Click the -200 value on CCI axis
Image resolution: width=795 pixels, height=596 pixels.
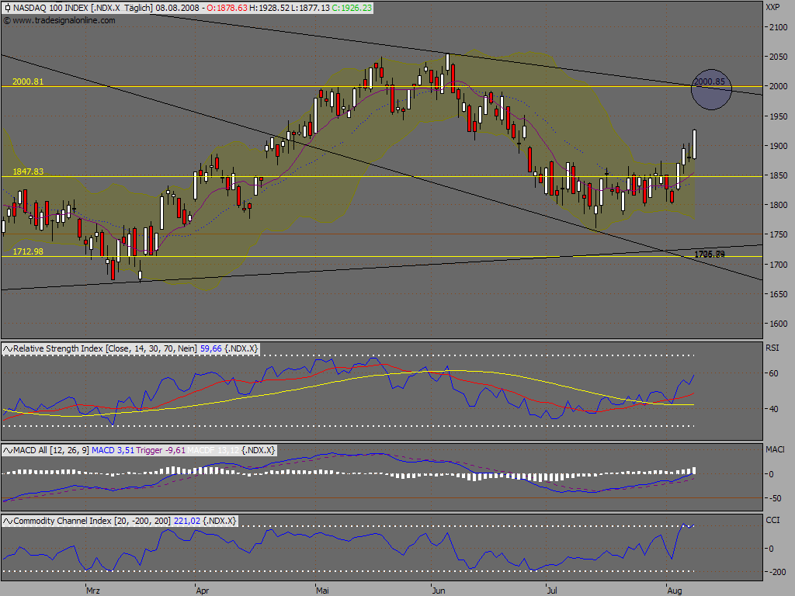pos(776,572)
